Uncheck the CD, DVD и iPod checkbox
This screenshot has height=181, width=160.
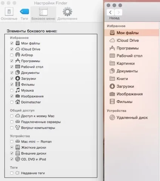click(12, 159)
